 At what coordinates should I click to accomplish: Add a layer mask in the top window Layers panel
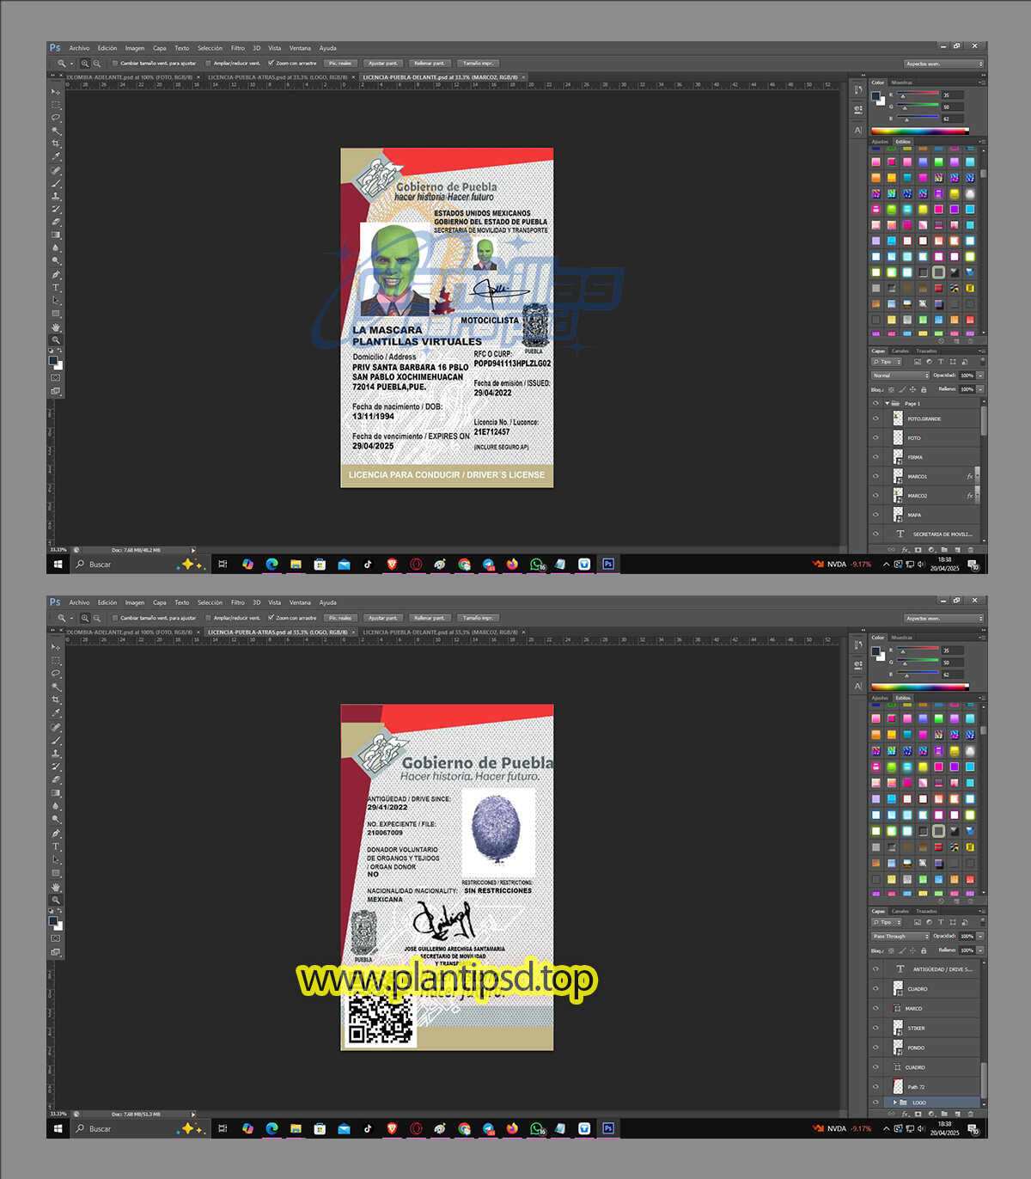[x=918, y=550]
